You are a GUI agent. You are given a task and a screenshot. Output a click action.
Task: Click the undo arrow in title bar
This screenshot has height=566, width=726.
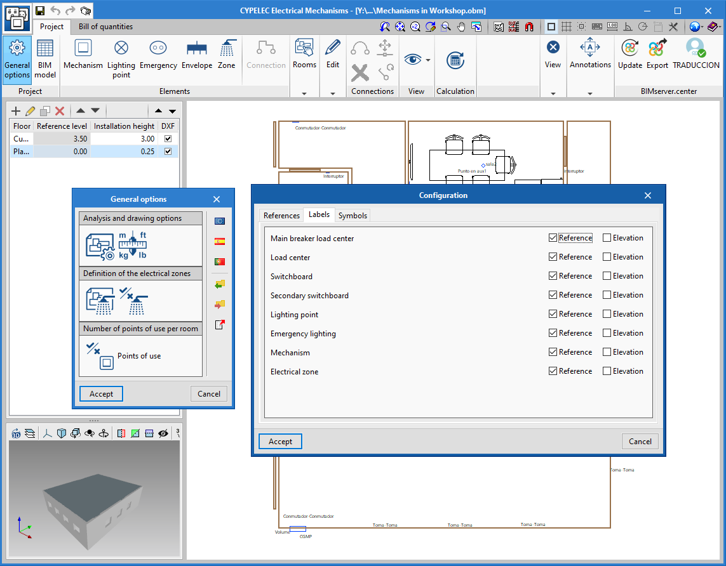tap(55, 11)
